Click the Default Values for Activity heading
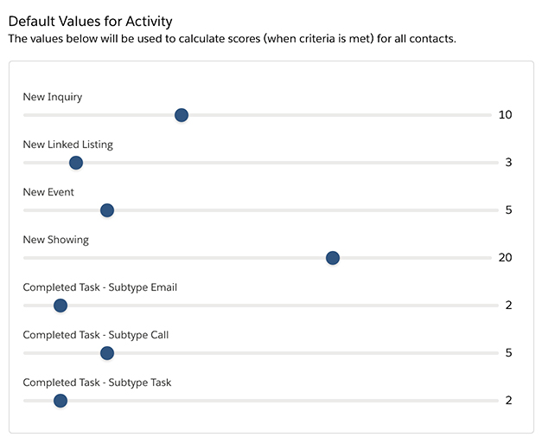 tap(90, 22)
